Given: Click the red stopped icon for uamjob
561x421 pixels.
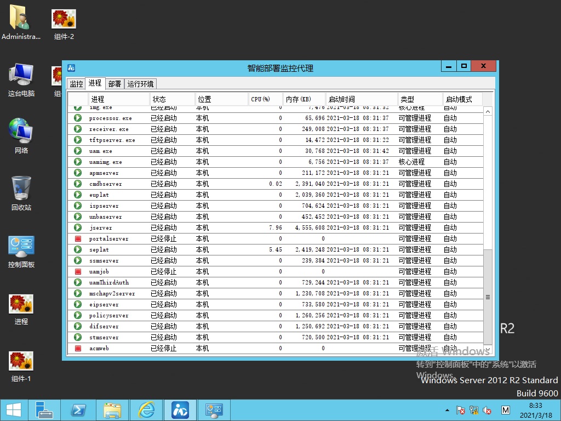Looking at the screenshot, I should pos(78,271).
